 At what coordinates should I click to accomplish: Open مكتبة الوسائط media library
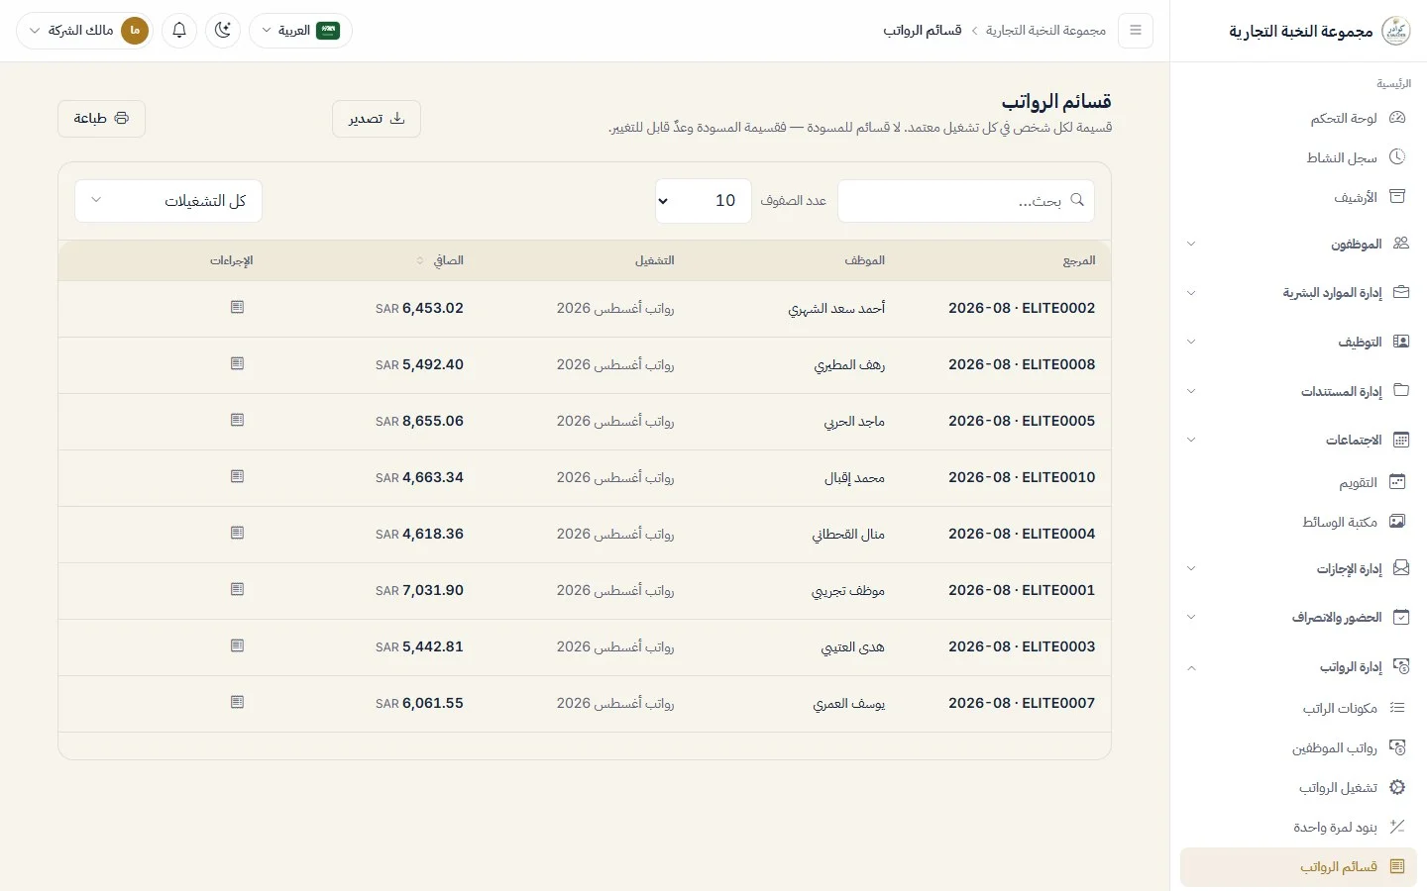pos(1298,522)
